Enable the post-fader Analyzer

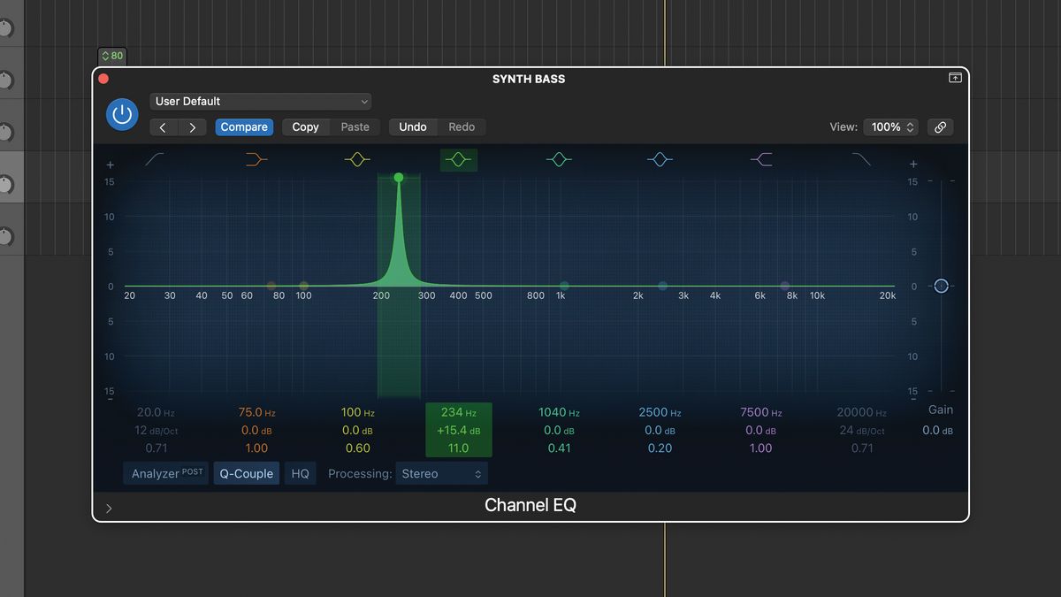164,473
